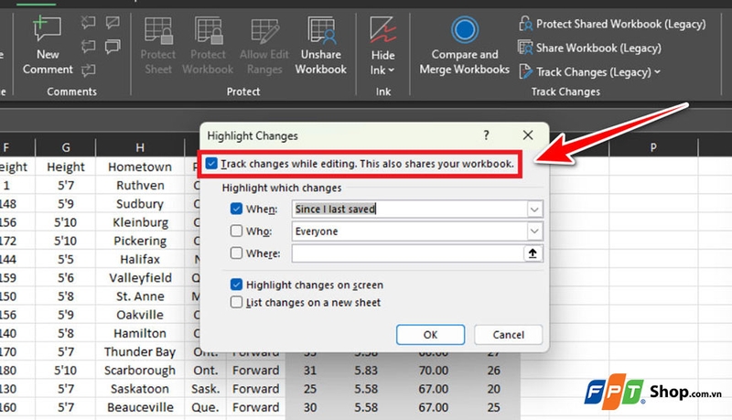Click the Que. cell in Beauceville row
The height and width of the screenshot is (420, 732).
tap(205, 407)
